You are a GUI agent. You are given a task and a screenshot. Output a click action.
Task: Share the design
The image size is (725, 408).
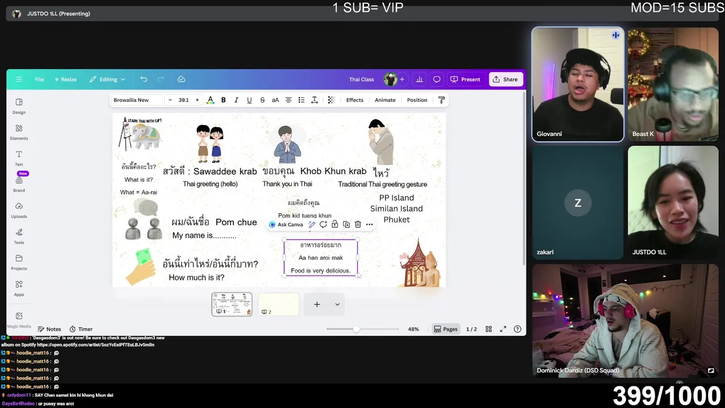coord(505,79)
